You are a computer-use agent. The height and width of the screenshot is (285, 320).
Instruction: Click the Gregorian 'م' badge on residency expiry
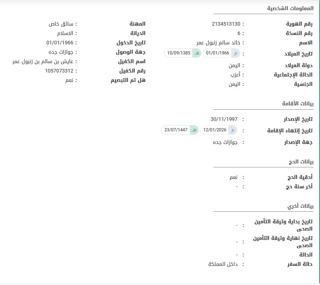click(233, 130)
